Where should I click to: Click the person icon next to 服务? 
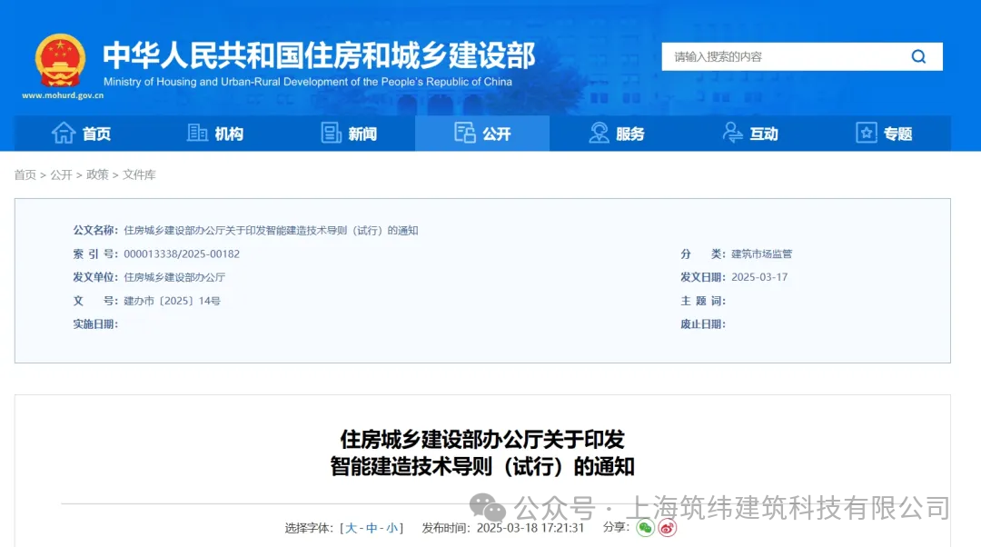tap(599, 133)
